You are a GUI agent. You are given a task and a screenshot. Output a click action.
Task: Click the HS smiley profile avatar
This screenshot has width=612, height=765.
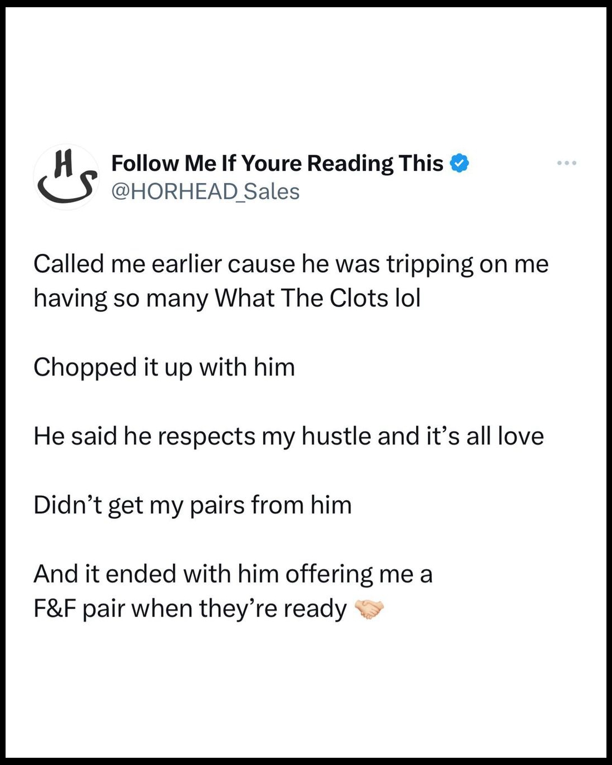(x=67, y=177)
